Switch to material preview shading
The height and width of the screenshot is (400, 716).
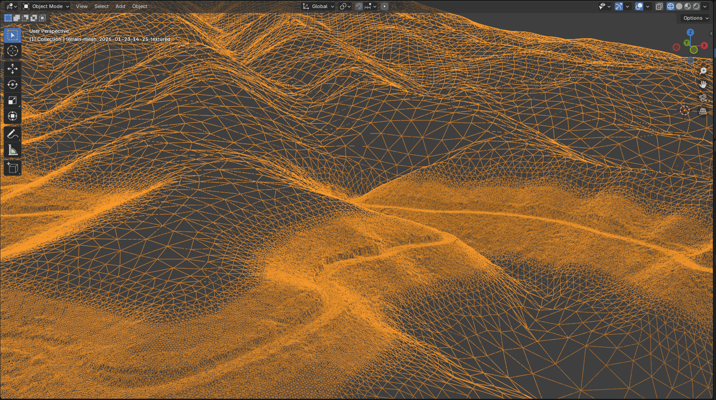coord(688,6)
